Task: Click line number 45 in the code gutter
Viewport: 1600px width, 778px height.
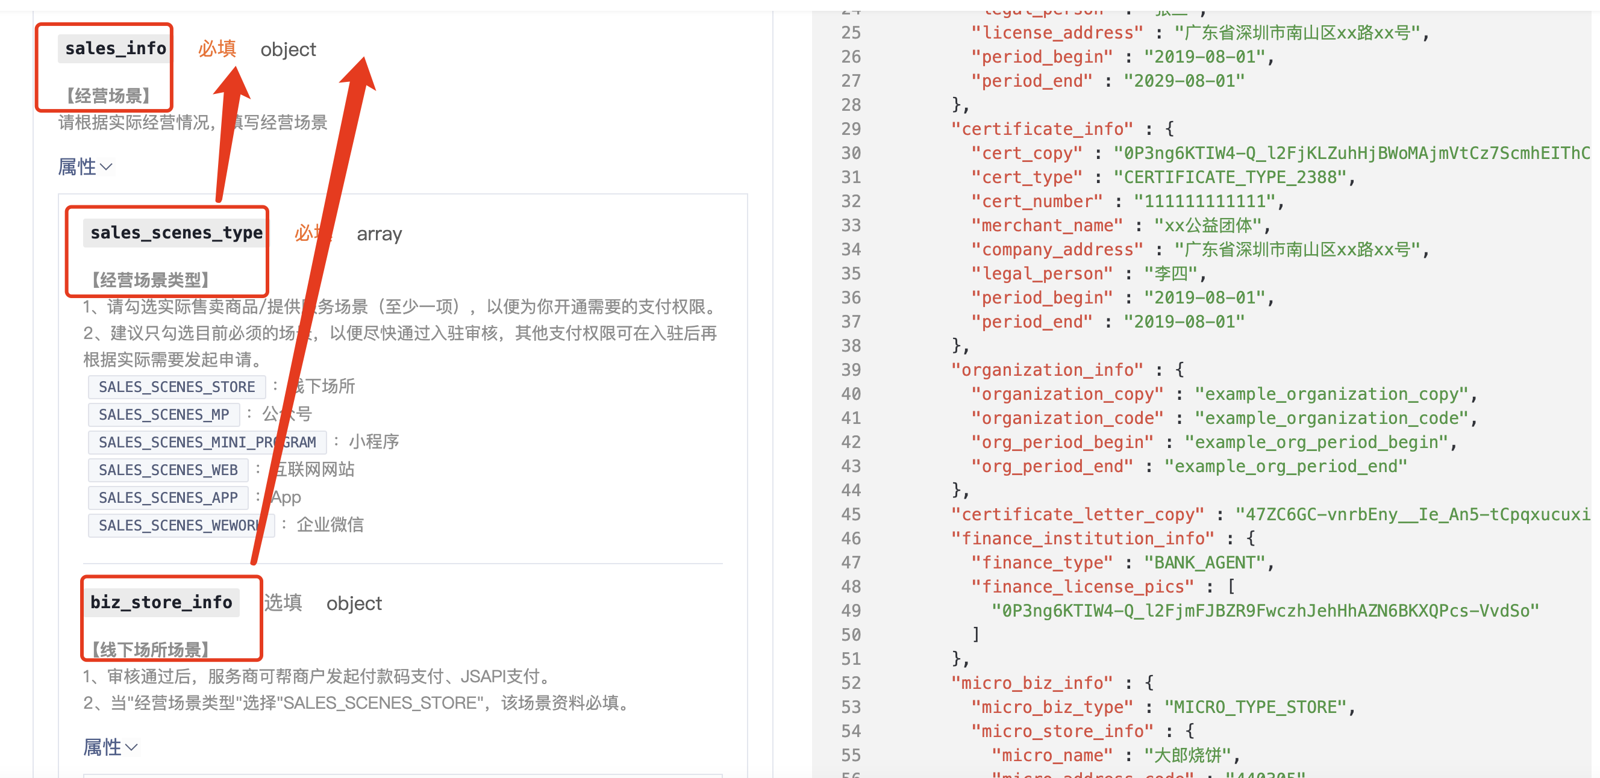Action: click(x=851, y=515)
